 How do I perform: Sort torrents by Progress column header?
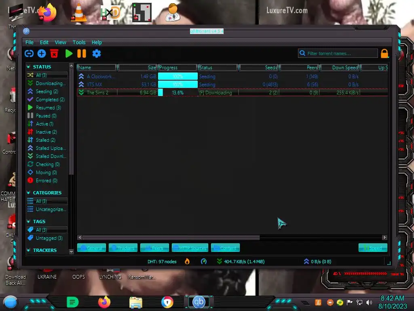click(178, 68)
